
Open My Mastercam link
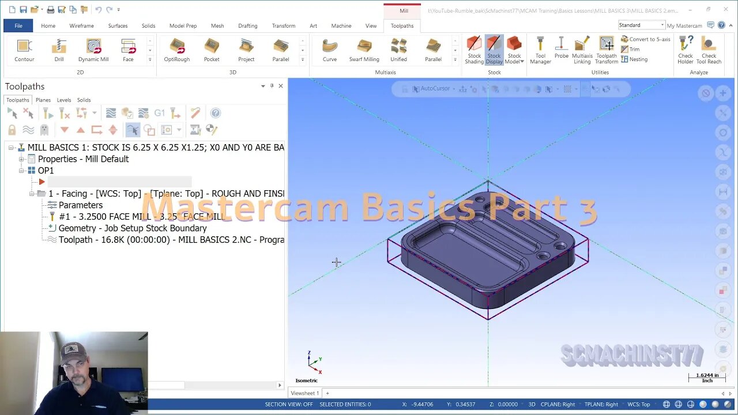pos(684,25)
